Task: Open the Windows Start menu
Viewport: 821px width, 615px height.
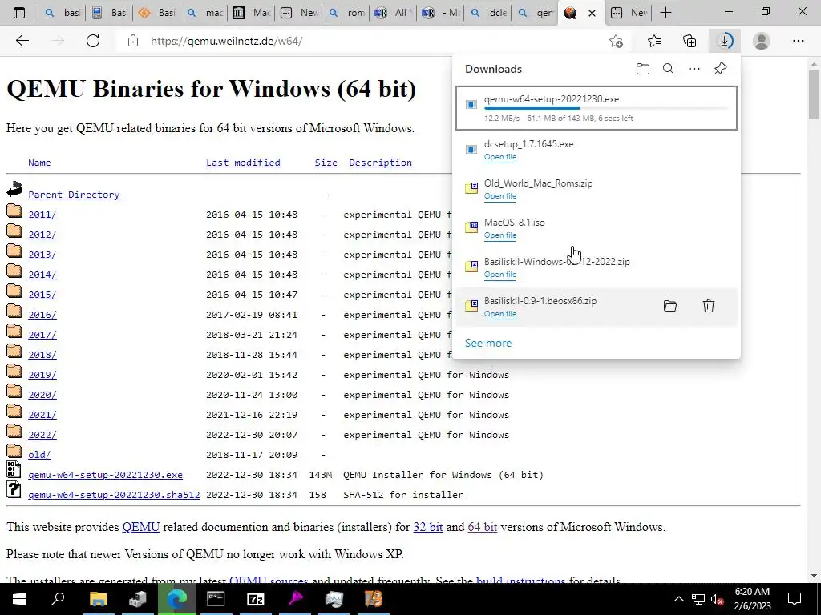Action: point(19,599)
